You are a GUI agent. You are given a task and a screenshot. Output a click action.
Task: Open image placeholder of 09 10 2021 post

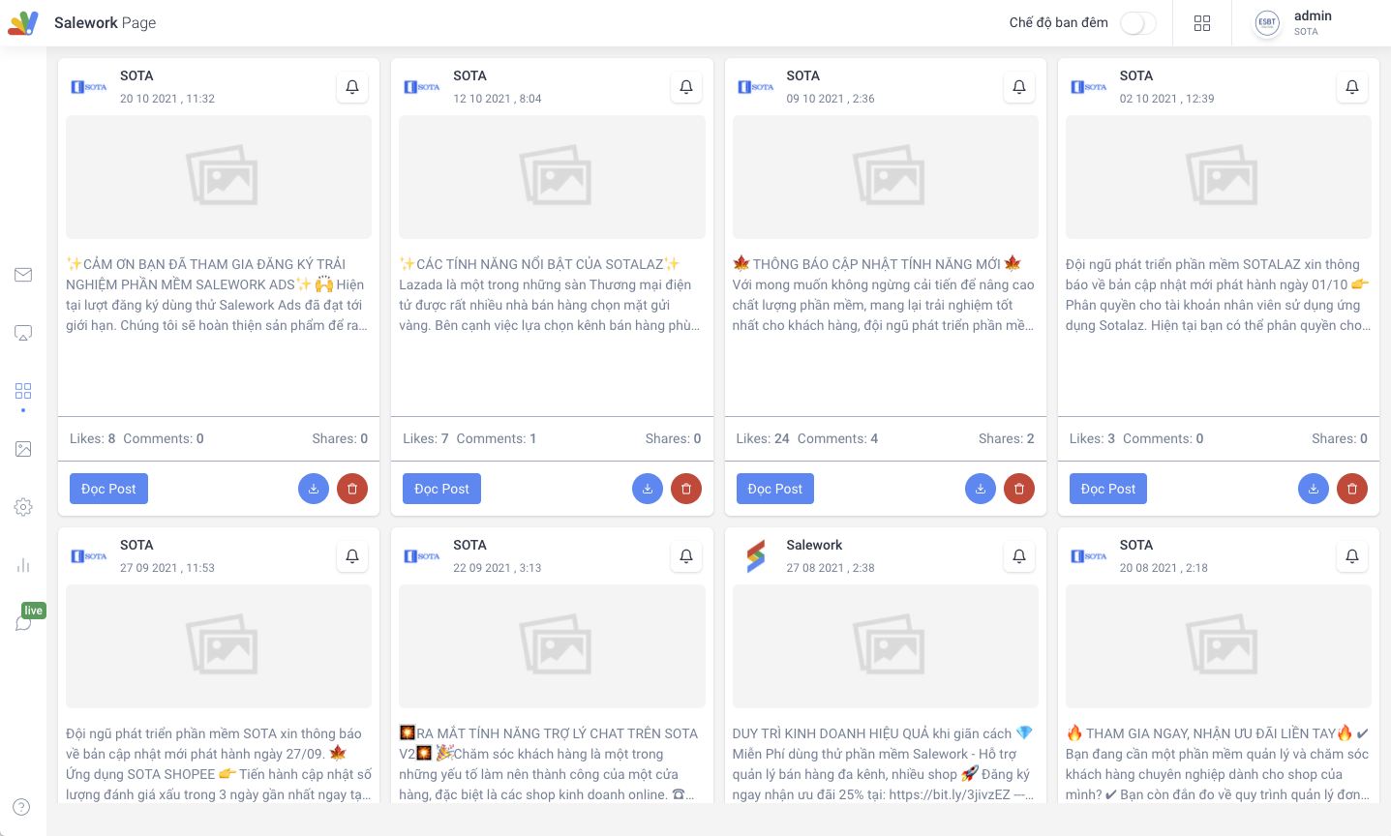tap(886, 177)
